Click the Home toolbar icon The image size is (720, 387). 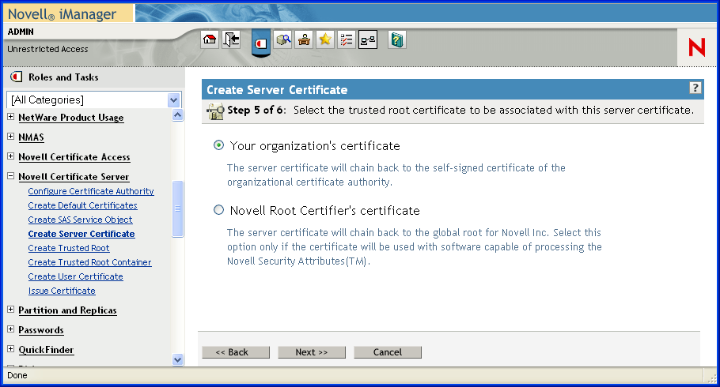point(210,40)
